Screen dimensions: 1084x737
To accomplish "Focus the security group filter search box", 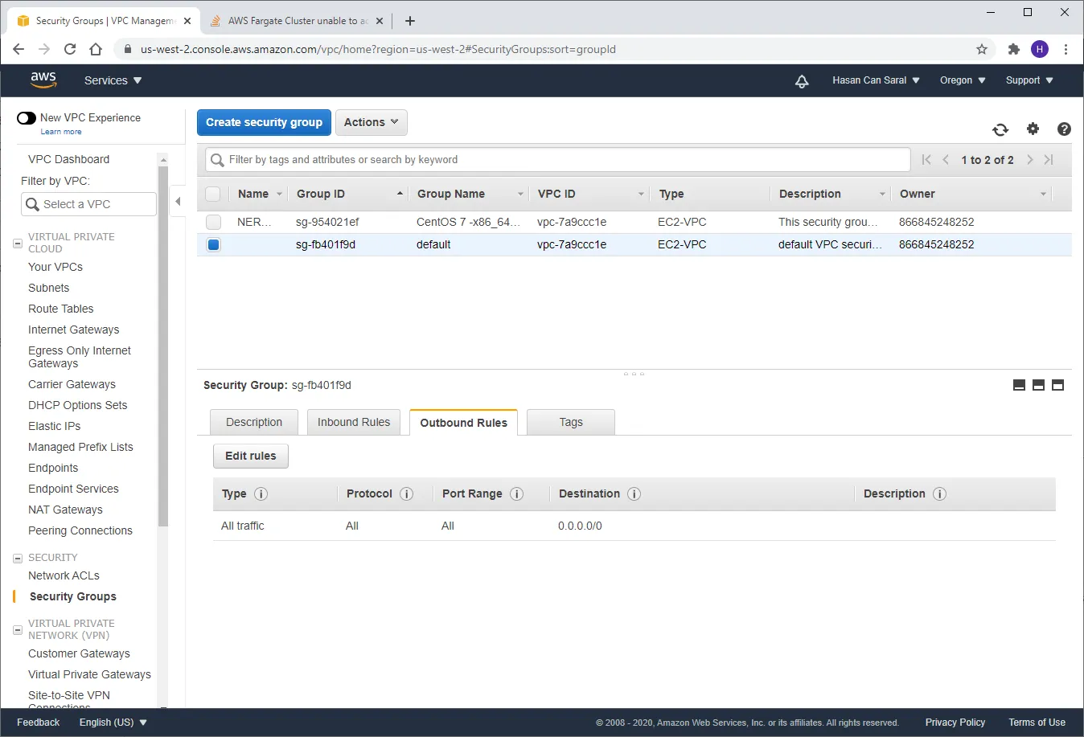I will tap(558, 160).
